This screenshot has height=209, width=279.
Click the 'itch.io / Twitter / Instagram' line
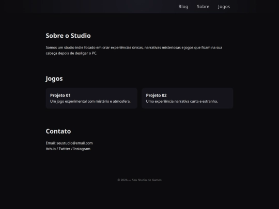pos(68,149)
